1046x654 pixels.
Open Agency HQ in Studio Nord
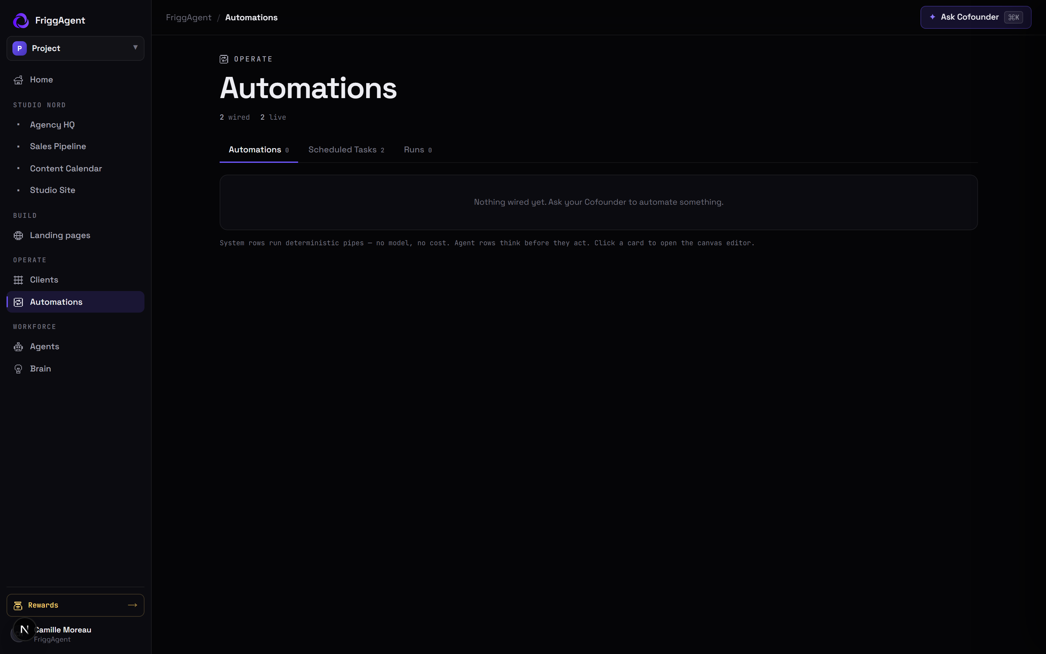[x=75, y=125]
